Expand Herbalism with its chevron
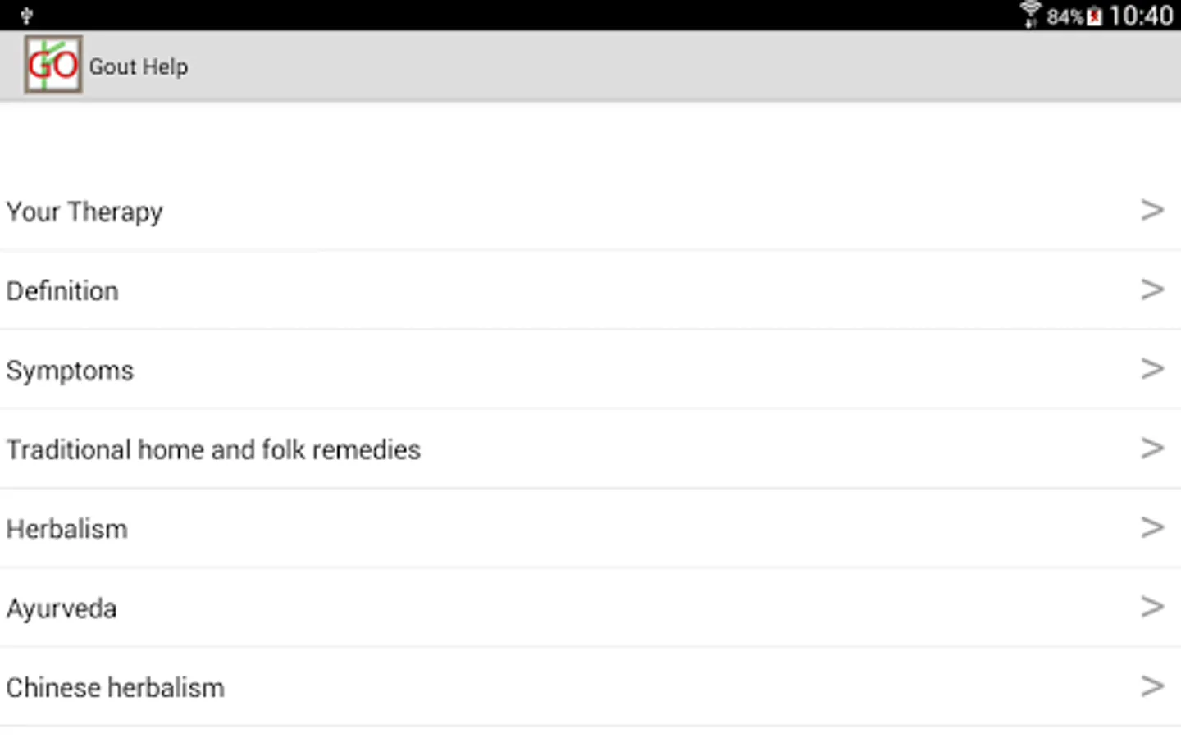 (x=1152, y=527)
